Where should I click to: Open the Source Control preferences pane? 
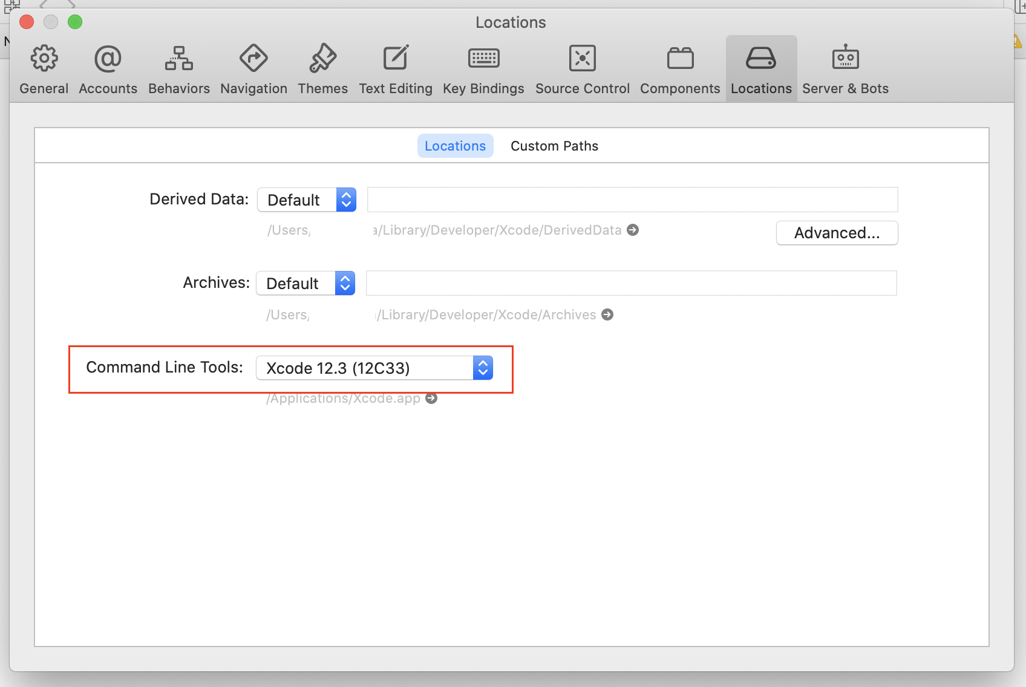coord(583,69)
